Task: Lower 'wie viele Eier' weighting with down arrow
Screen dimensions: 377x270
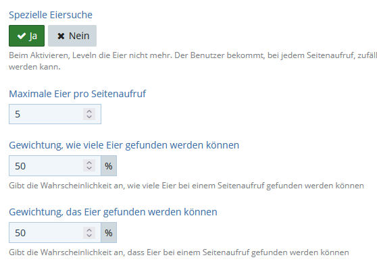Action: (89, 168)
